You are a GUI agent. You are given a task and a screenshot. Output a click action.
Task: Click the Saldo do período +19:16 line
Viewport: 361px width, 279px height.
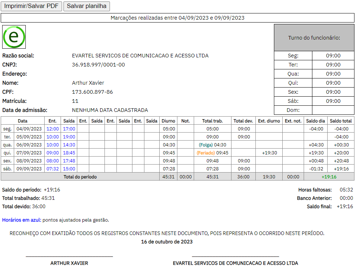[x=31, y=190]
